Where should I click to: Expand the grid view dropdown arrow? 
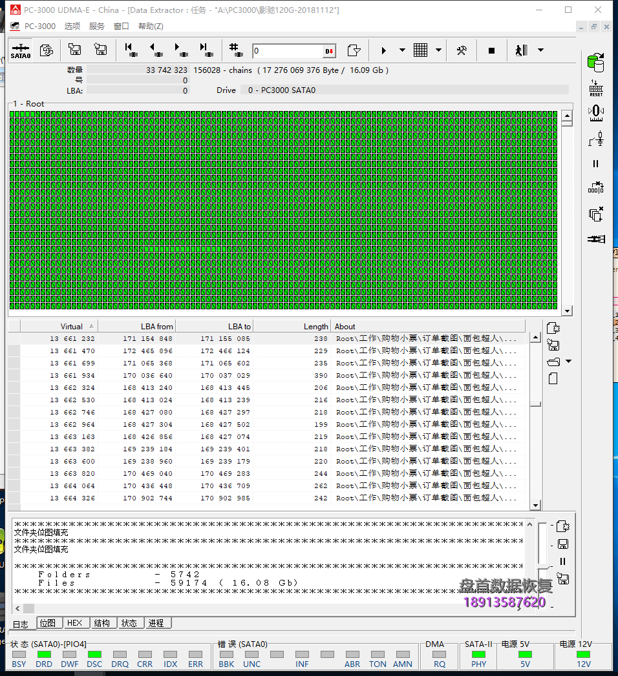tap(438, 50)
